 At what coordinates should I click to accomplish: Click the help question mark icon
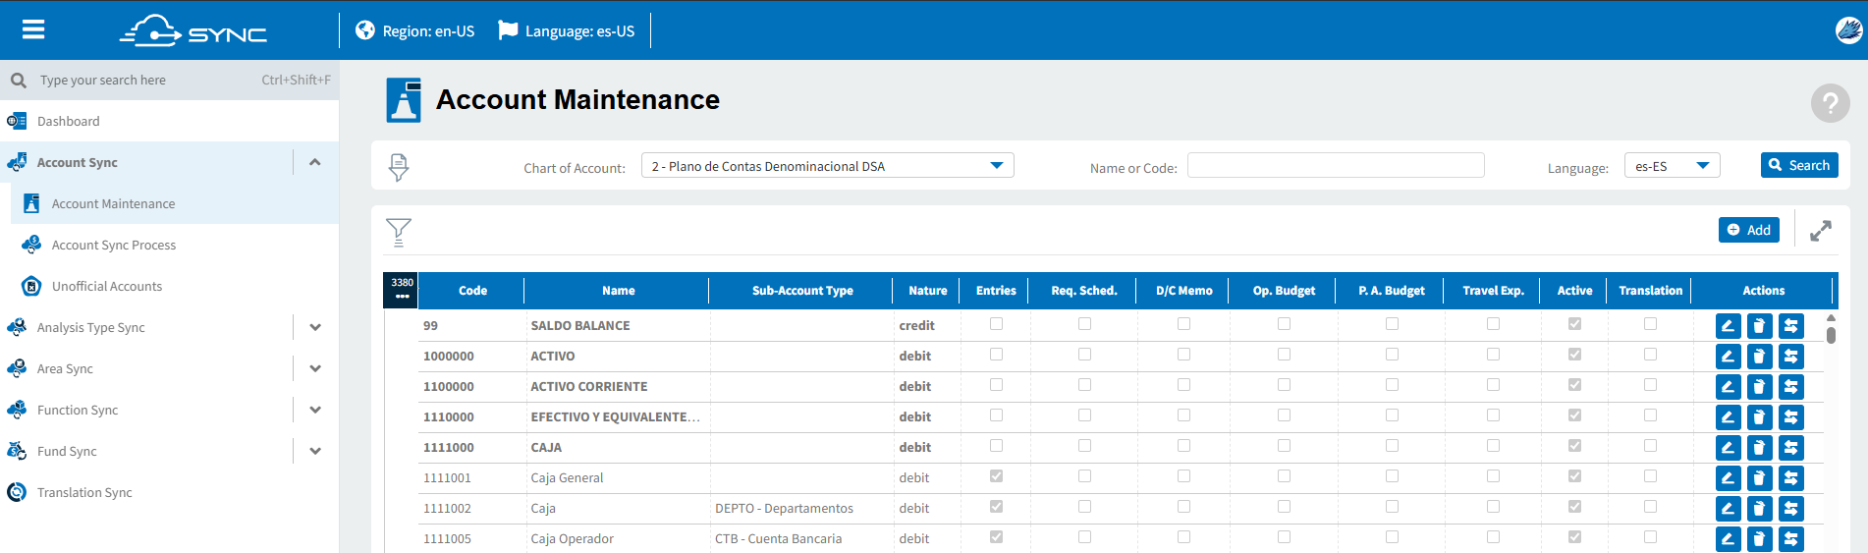(1830, 102)
